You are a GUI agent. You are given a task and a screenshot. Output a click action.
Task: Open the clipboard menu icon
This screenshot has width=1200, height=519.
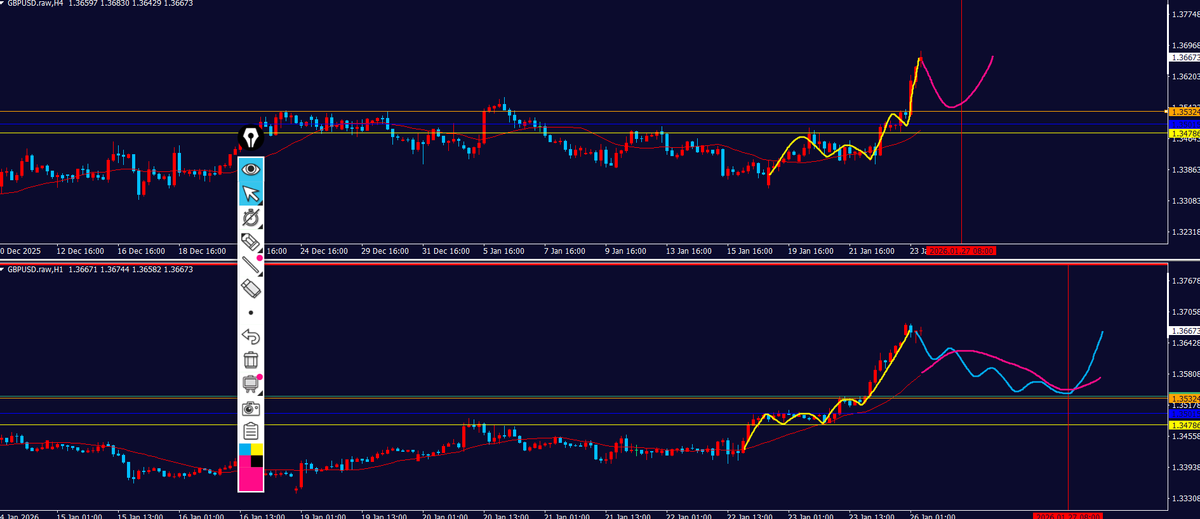[251, 432]
